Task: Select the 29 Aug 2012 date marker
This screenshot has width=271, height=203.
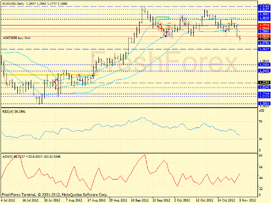Action: [118, 200]
